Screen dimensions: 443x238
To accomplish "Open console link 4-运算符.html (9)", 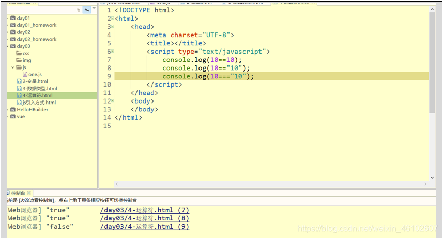I will point(145,227).
